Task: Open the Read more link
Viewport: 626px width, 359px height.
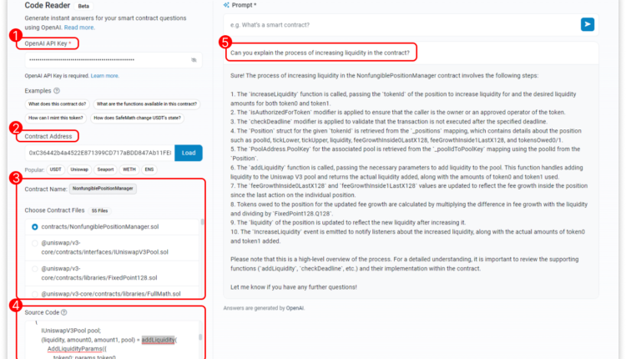Action: point(79,28)
